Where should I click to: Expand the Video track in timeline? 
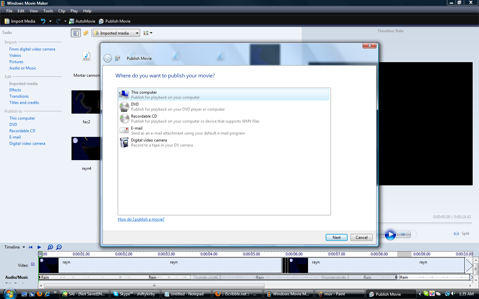coord(33,264)
